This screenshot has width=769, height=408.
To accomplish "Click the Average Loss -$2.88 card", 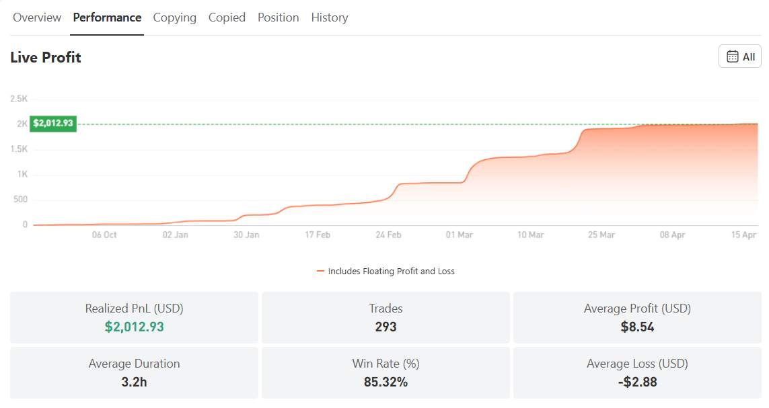I will click(636, 372).
